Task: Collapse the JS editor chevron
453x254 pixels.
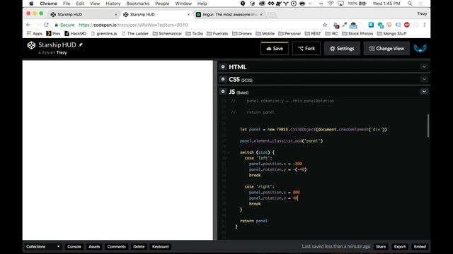Action: coord(424,92)
